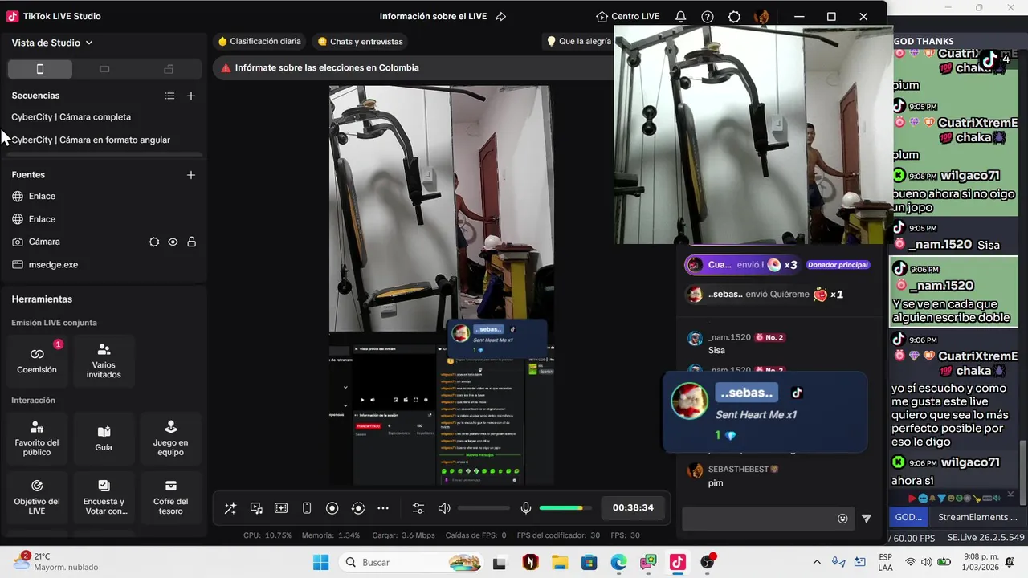Open Objetivo del LIVE tool

[x=37, y=496]
